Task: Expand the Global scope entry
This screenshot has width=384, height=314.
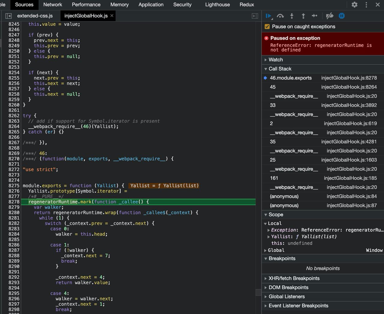Action: point(276,250)
